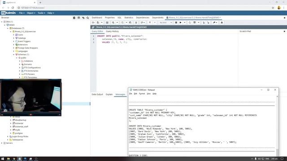Click the Save File toolbar icon

[98, 22]
